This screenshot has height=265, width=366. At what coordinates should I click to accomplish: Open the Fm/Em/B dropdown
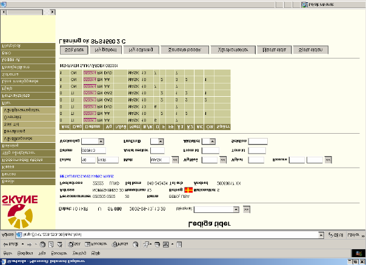click(x=161, y=141)
